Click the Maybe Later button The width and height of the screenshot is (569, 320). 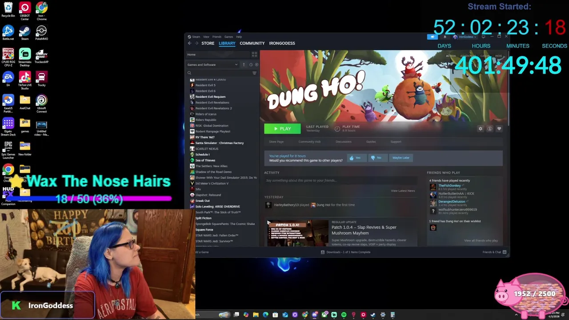[x=401, y=158]
